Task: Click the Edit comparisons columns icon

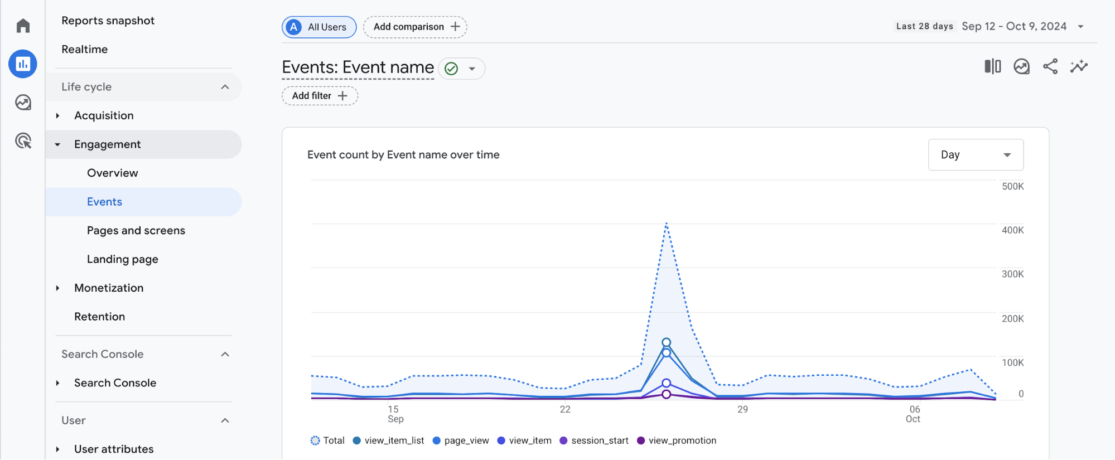Action: click(x=993, y=66)
